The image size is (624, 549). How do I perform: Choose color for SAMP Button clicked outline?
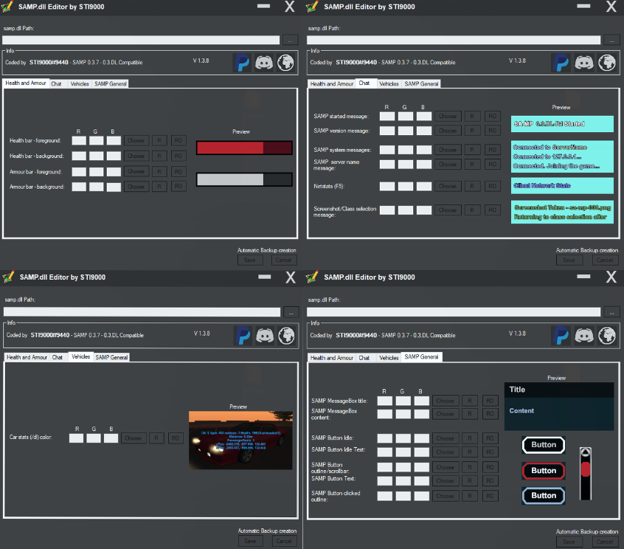[446, 496]
